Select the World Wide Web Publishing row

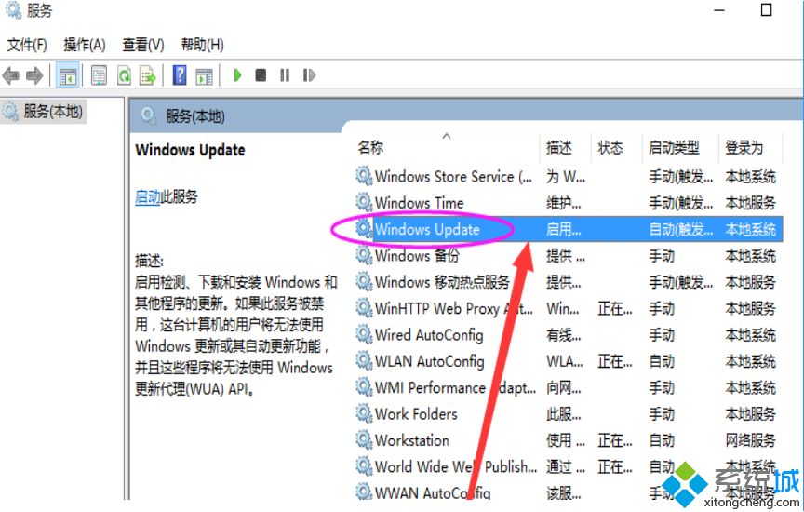coord(569,467)
